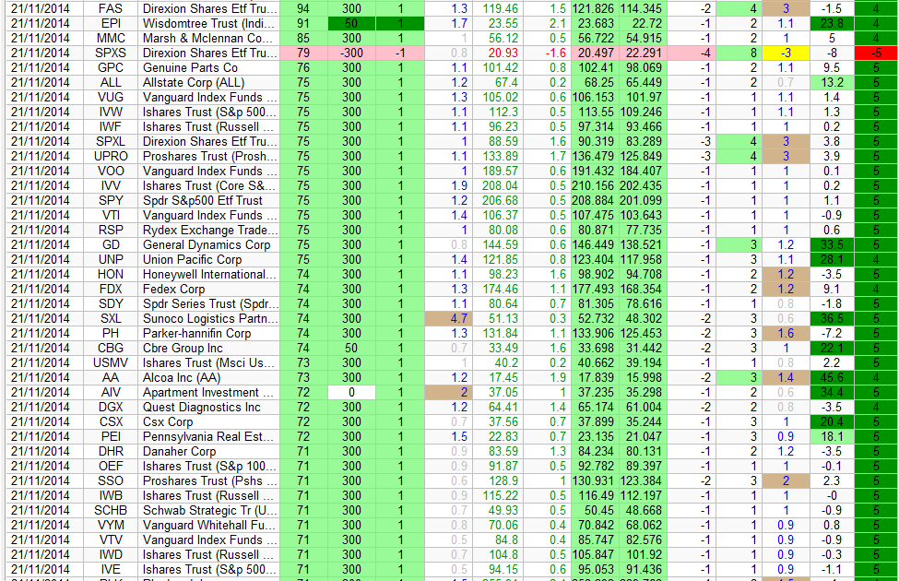Click the 45.6 value in Alcoa row
Viewport: 899px width, 581px height.
point(831,377)
